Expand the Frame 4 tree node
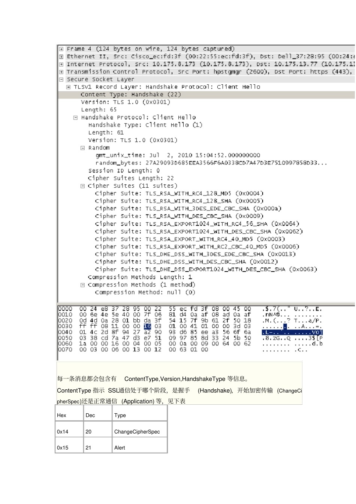356x504 pixels. click(61, 49)
